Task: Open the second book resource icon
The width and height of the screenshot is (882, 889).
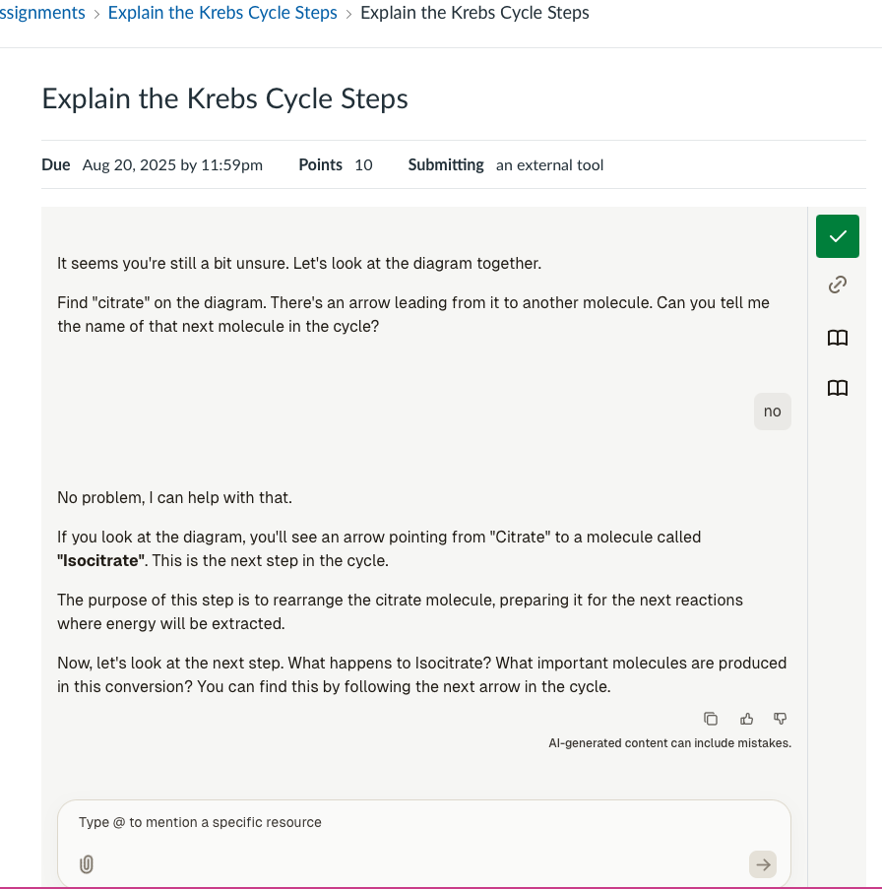Action: tap(837, 388)
